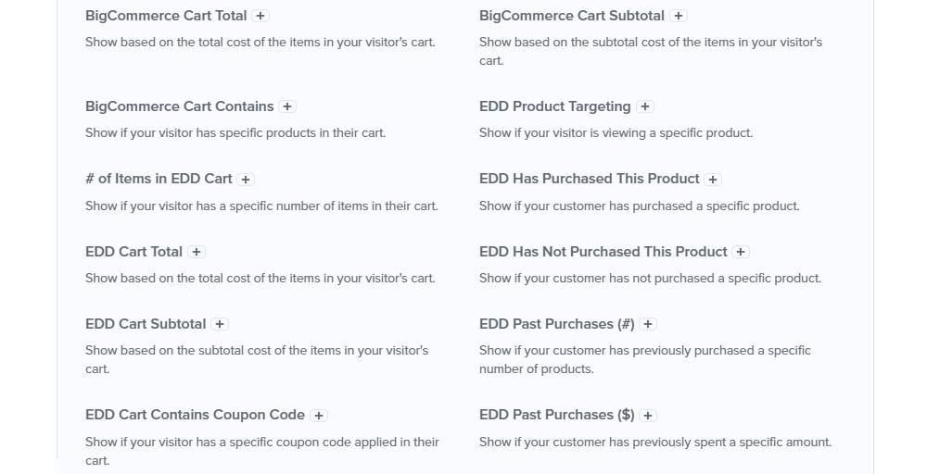Select the EDD Past Purchases ($) title
927x474 pixels.
click(x=557, y=415)
